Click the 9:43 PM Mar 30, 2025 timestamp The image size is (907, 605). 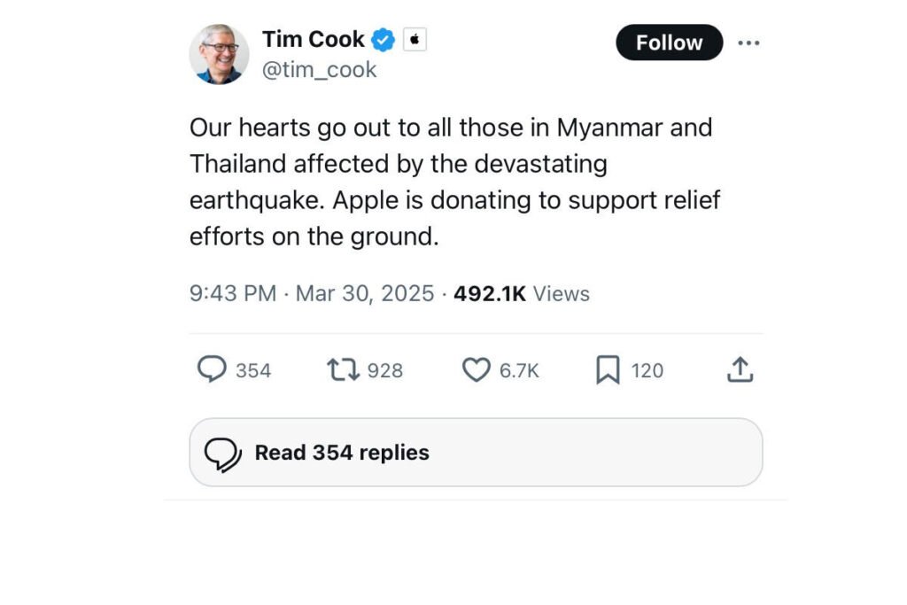coord(311,294)
